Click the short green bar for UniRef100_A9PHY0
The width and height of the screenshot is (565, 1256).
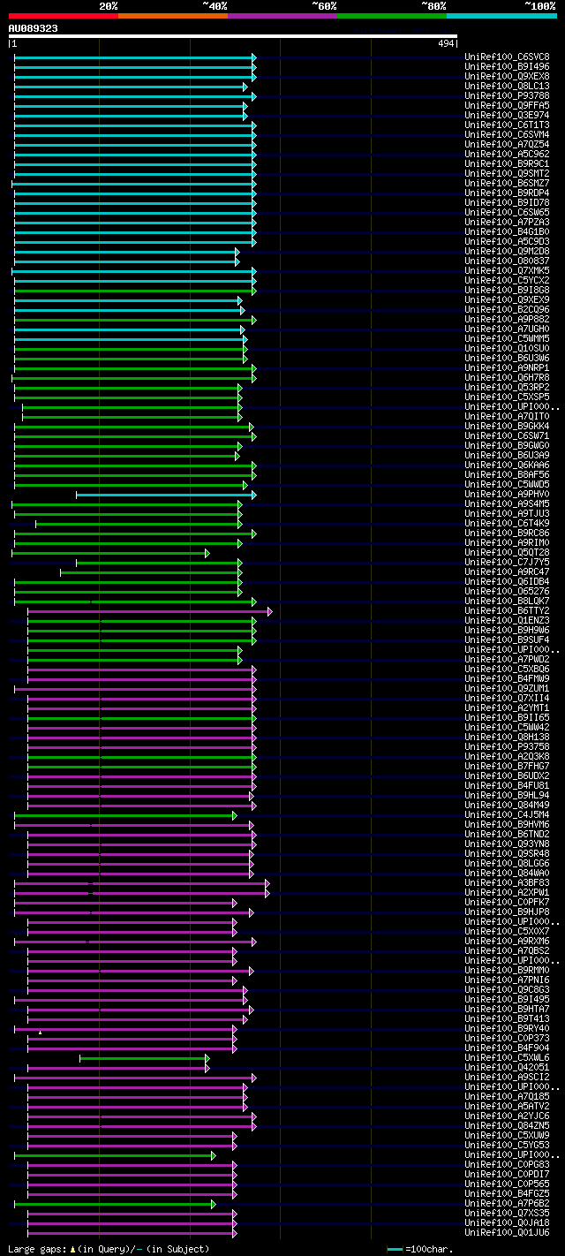pyautogui.click(x=166, y=495)
